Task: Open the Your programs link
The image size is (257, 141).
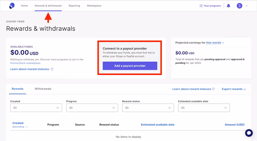Action: [x=212, y=6]
